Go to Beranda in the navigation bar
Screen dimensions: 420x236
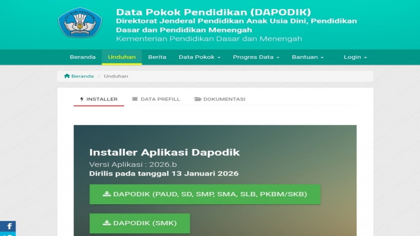[83, 57]
